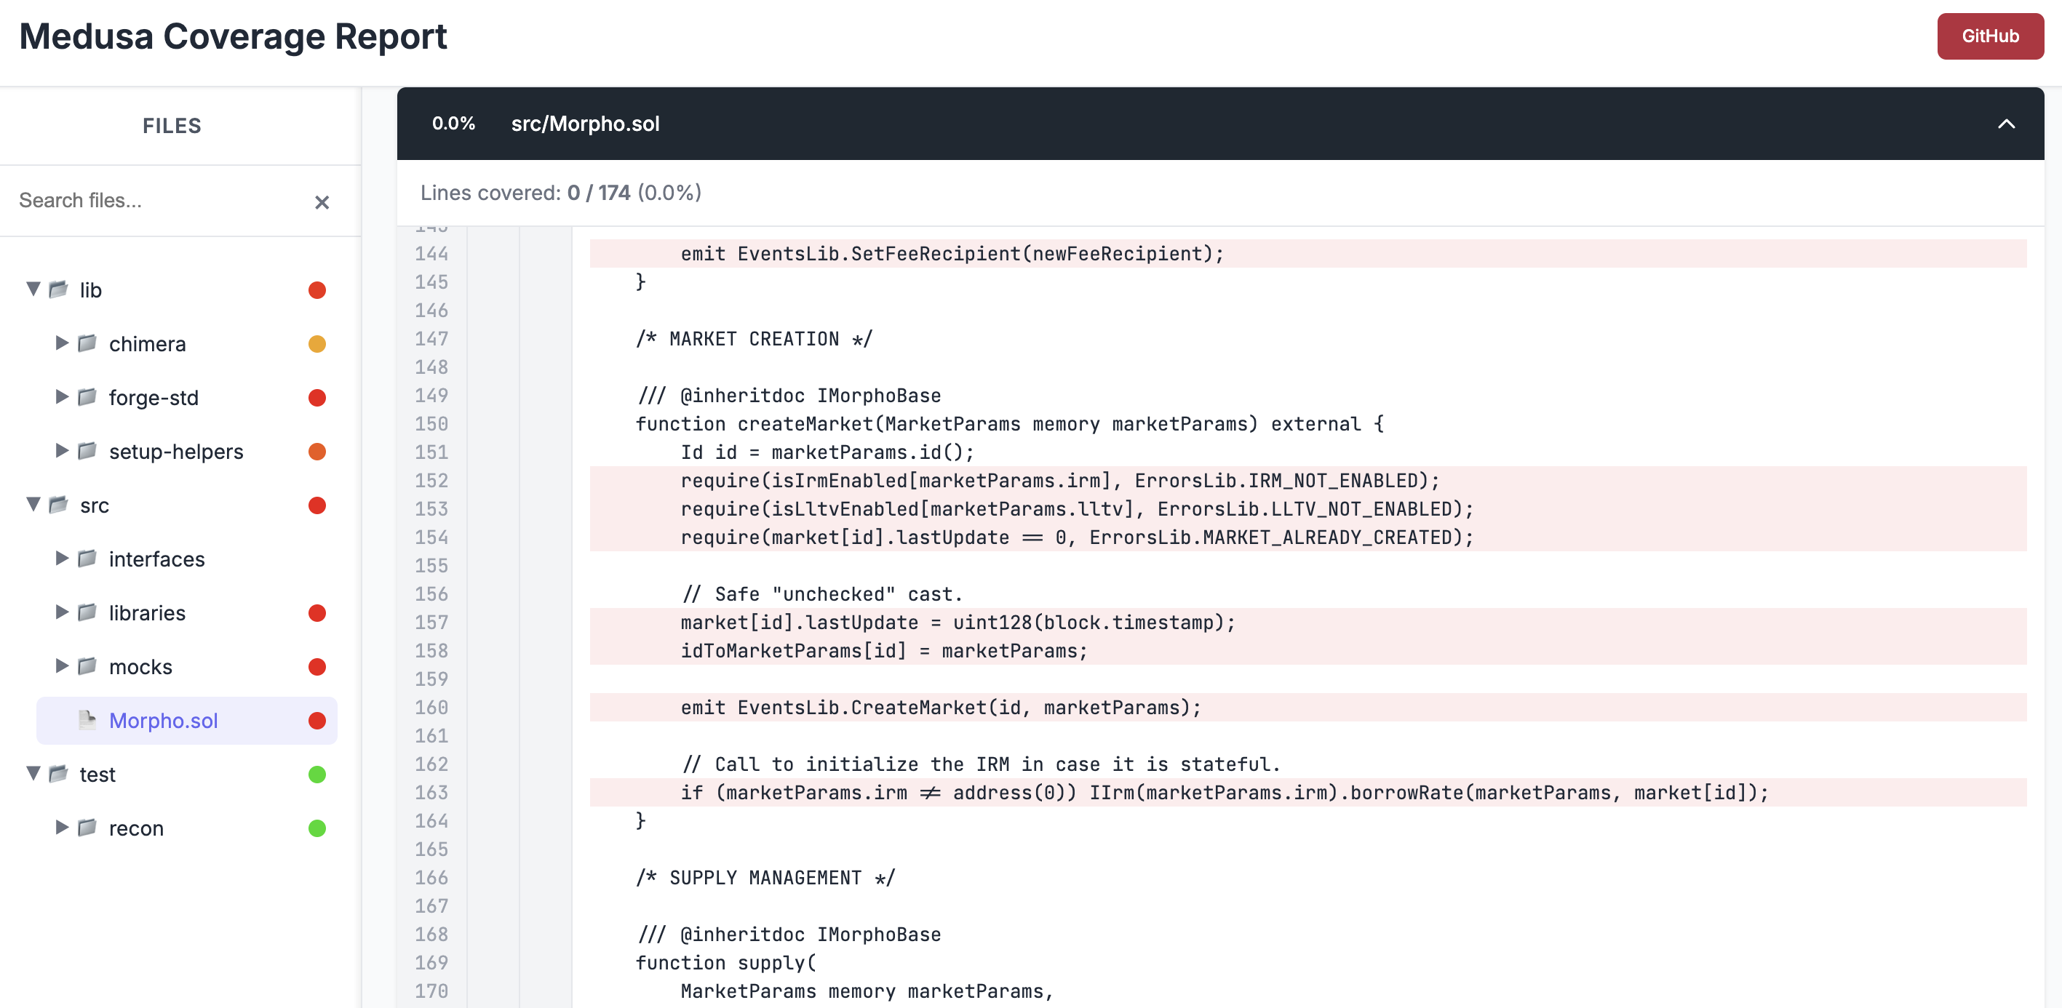Select the mocks folder label
This screenshot has width=2062, height=1008.
pyautogui.click(x=141, y=666)
